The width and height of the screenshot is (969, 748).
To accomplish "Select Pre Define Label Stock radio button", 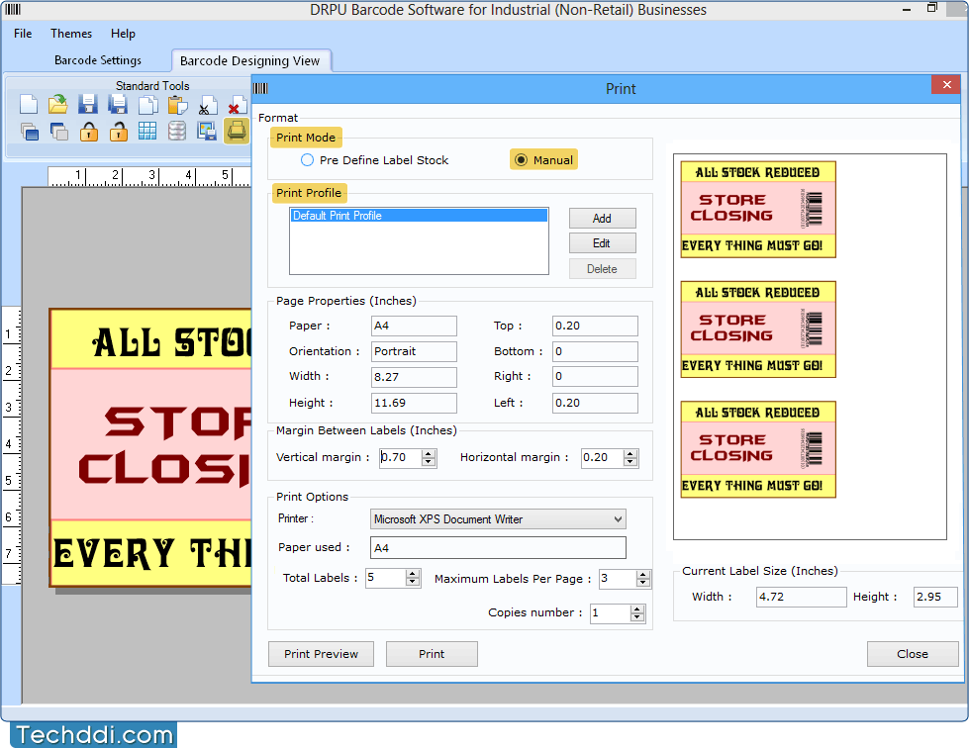I will pos(307,160).
